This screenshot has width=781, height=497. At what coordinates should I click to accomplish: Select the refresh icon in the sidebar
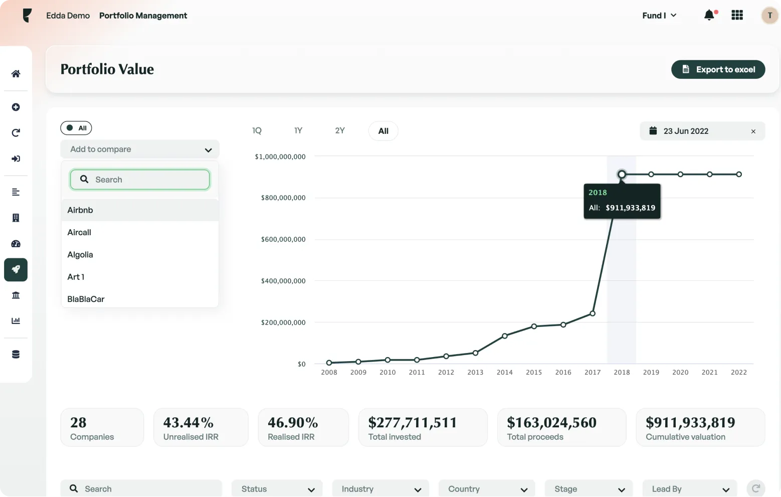click(16, 132)
